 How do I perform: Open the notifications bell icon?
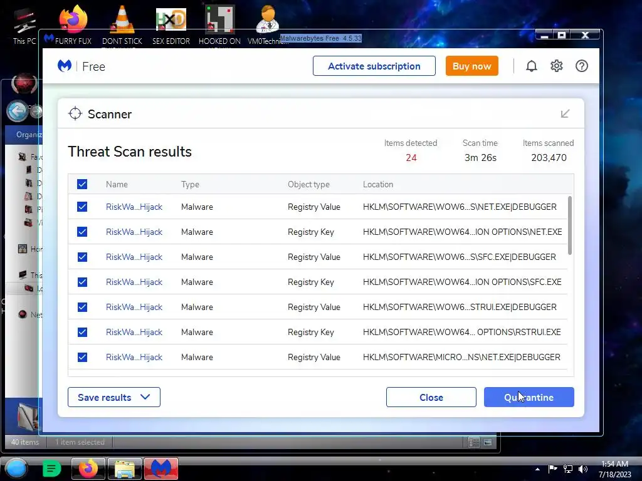click(531, 66)
